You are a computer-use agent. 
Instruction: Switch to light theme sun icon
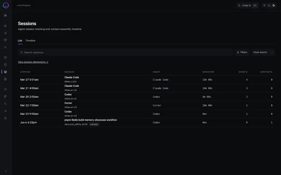(264, 5)
